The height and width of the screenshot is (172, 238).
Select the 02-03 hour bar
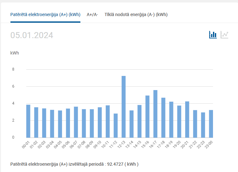(x=44, y=123)
